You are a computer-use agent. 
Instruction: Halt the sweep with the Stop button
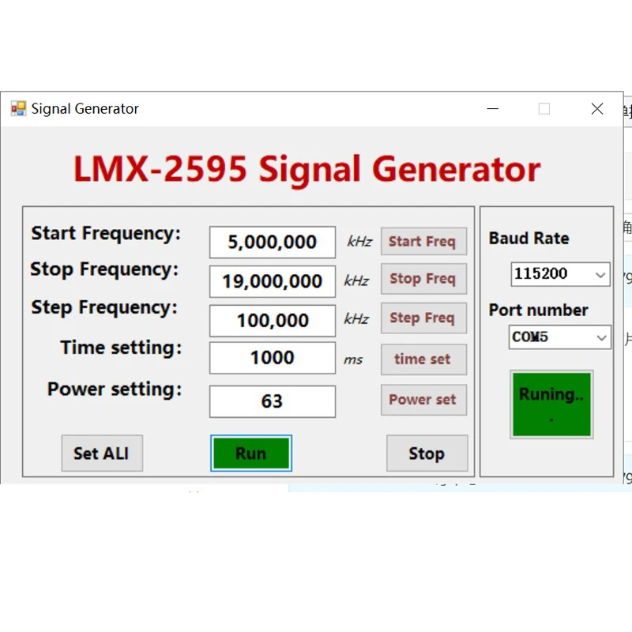[427, 453]
